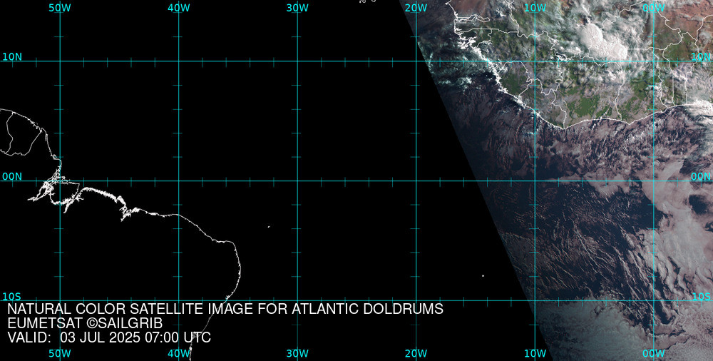Click the "NATURAL COLOR SATELLITE IMAGE FOR ATLANTIC DOLDRUMS" title
This screenshot has width=713, height=361.
tap(225, 309)
